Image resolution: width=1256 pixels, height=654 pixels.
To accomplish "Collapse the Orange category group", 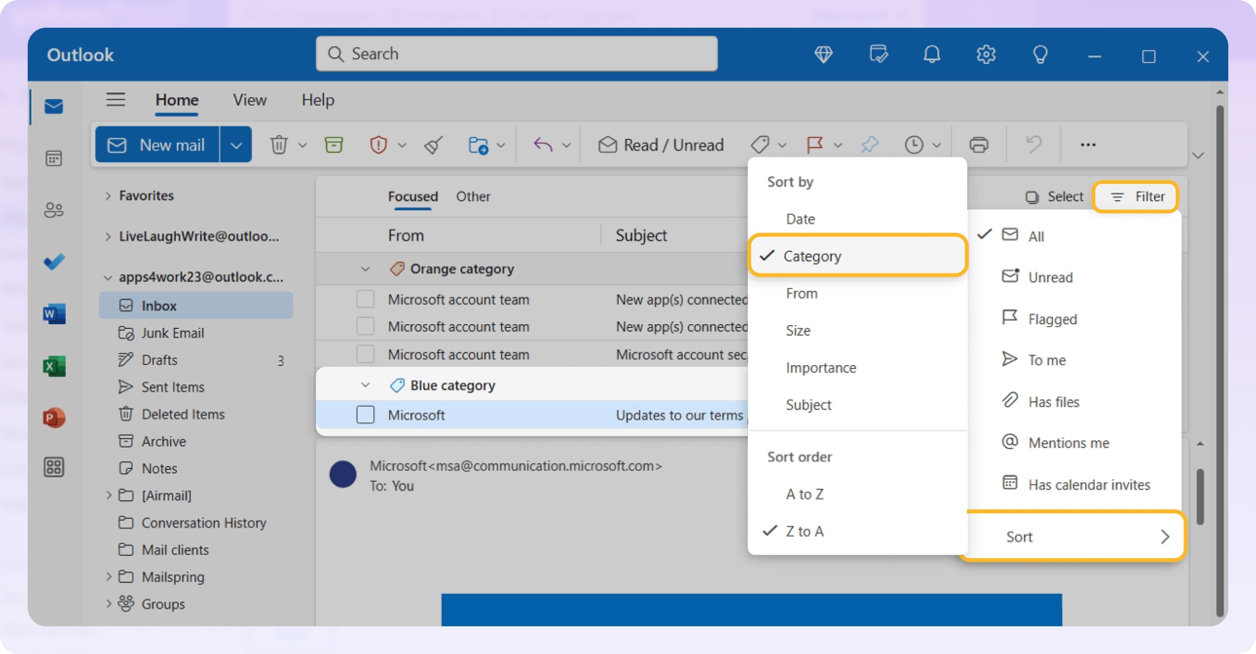I will click(365, 269).
